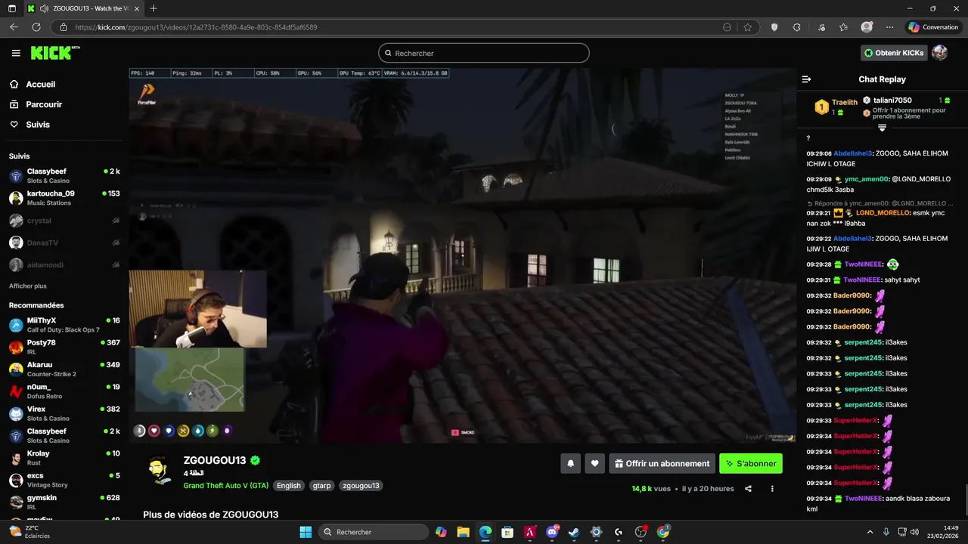Click Afficher plus in followed channels
The height and width of the screenshot is (544, 968).
(x=27, y=286)
